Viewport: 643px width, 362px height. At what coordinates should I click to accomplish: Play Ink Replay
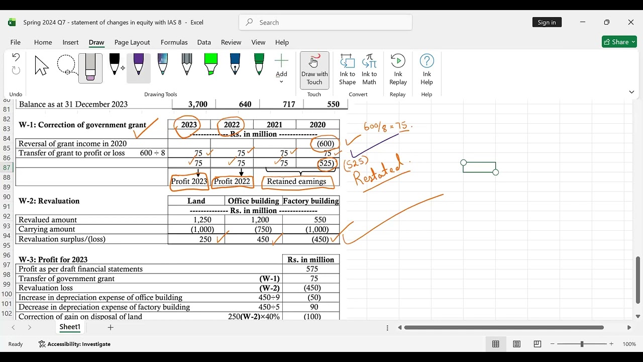tap(398, 70)
